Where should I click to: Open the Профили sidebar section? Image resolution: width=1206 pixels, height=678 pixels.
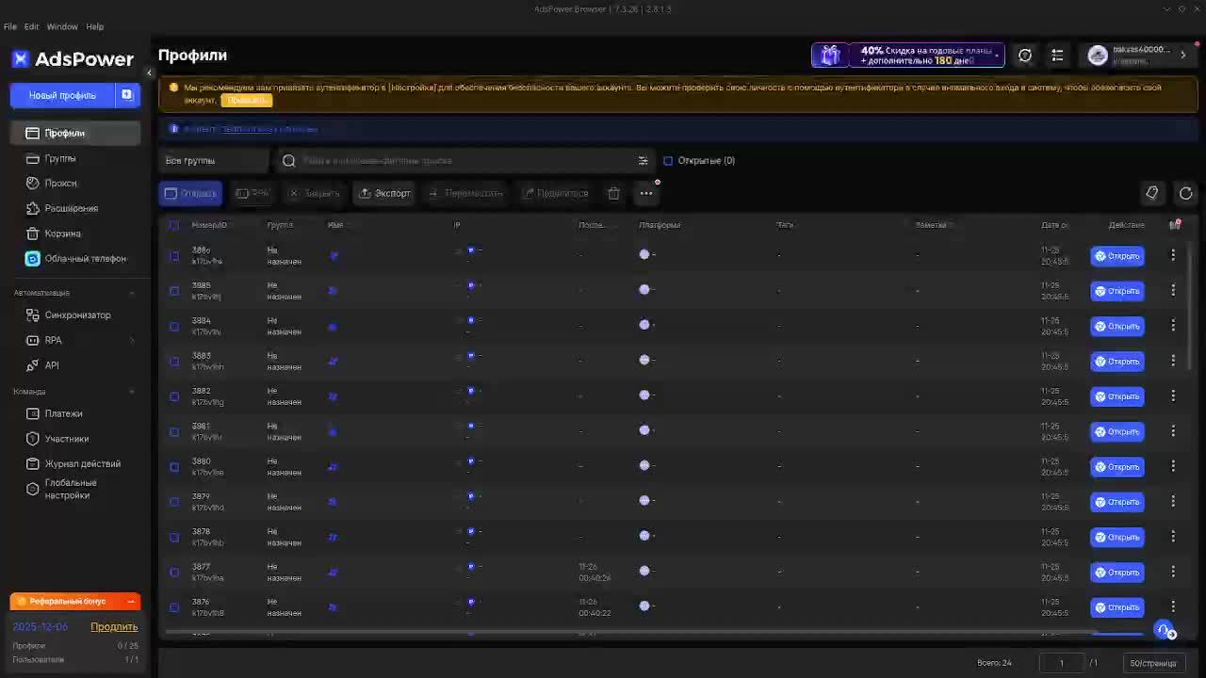coord(75,133)
